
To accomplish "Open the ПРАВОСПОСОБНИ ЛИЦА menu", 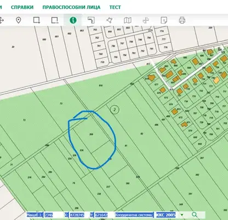I will tap(71, 7).
